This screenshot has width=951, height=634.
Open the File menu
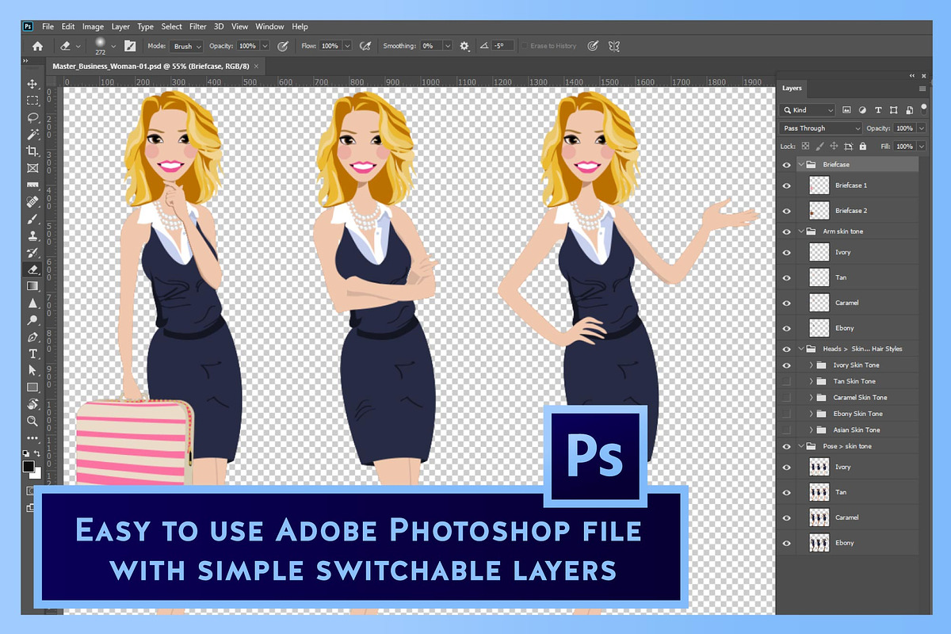48,26
